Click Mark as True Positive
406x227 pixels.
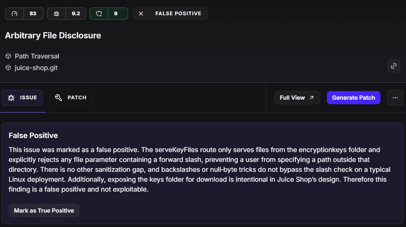[x=44, y=211]
